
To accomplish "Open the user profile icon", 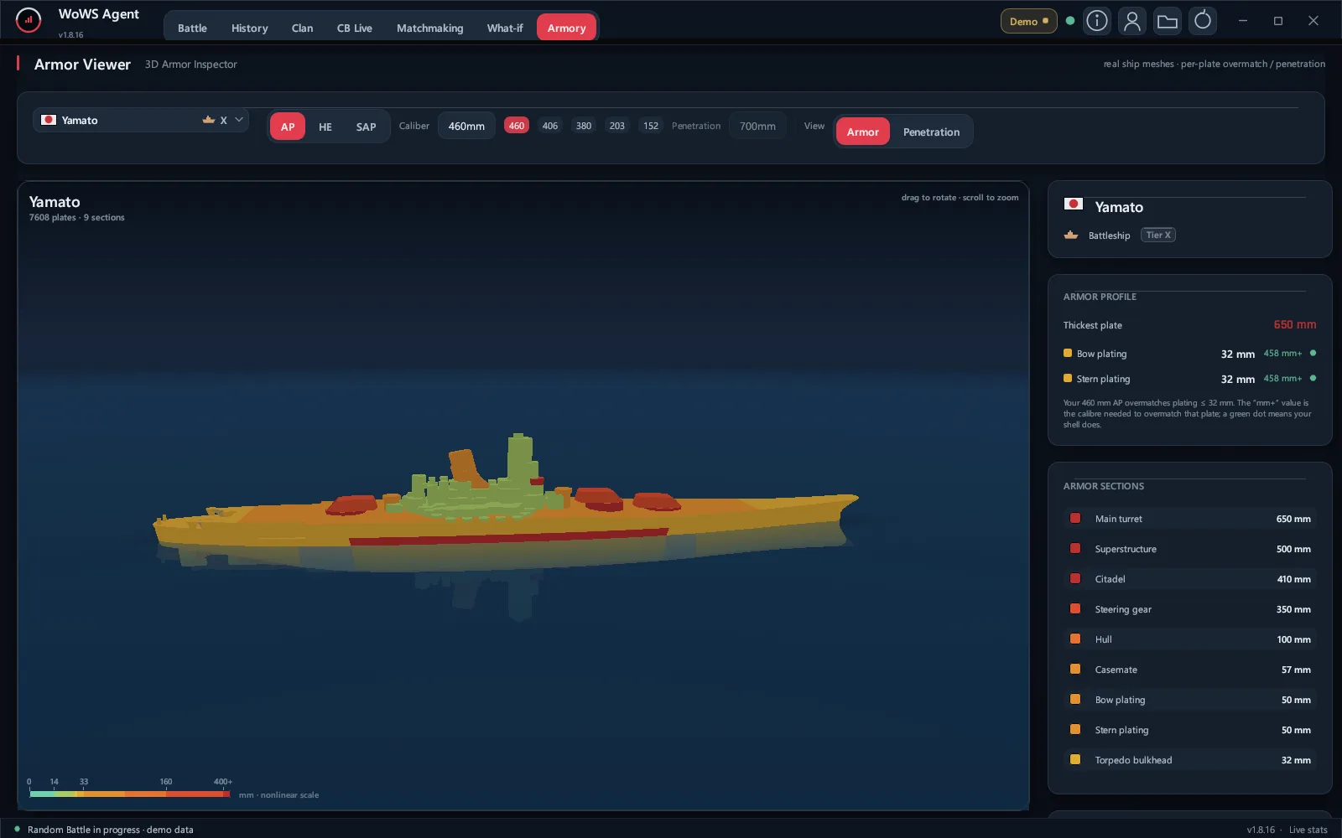I will [x=1131, y=21].
